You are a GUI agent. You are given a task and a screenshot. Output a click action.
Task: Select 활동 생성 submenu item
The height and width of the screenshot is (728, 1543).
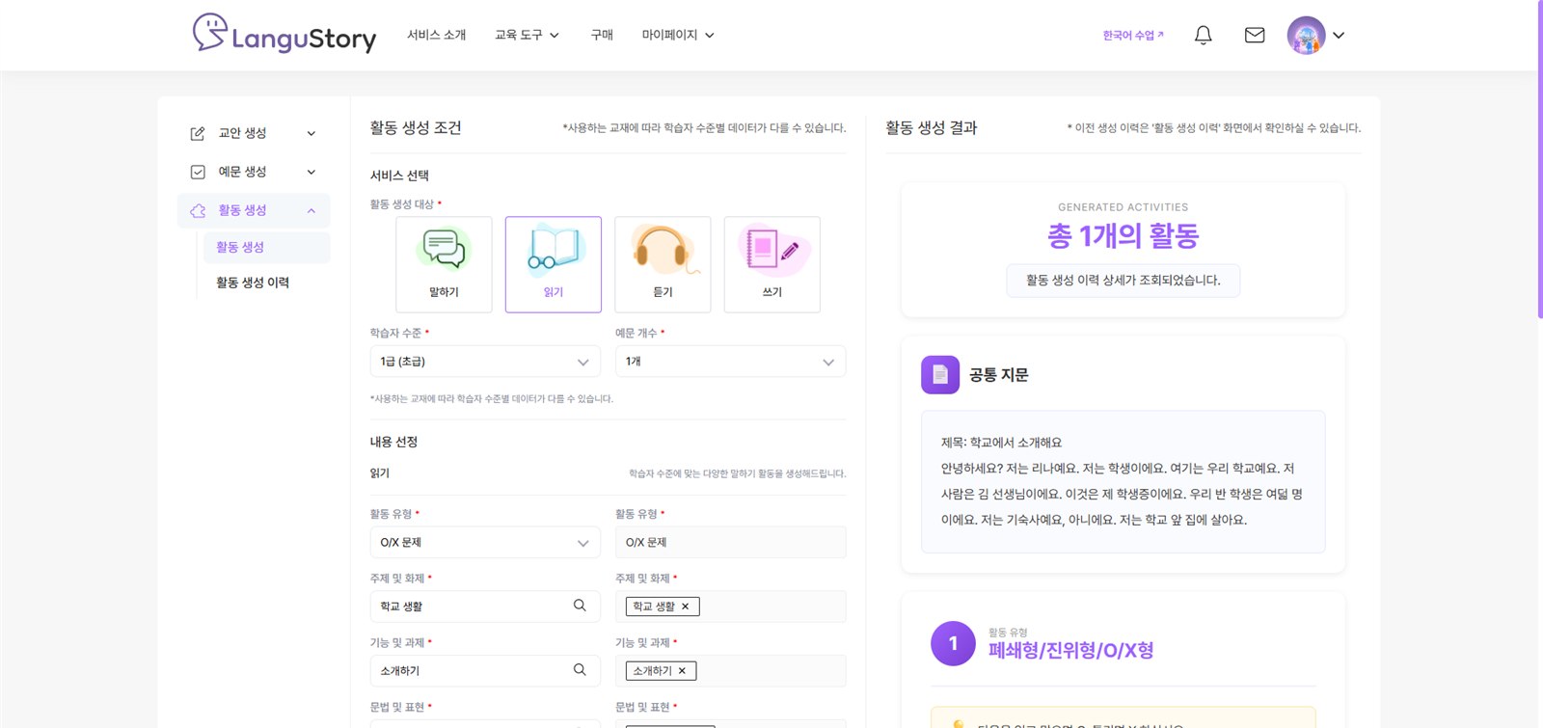(266, 247)
